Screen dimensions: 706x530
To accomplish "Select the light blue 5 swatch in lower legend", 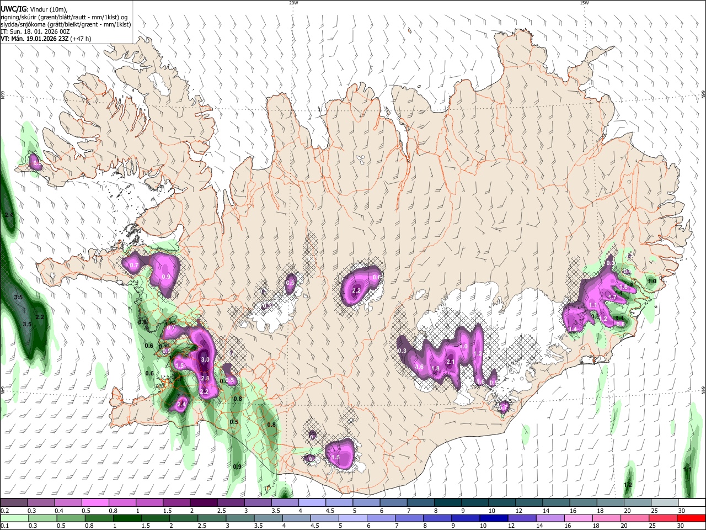I will tap(352, 518).
